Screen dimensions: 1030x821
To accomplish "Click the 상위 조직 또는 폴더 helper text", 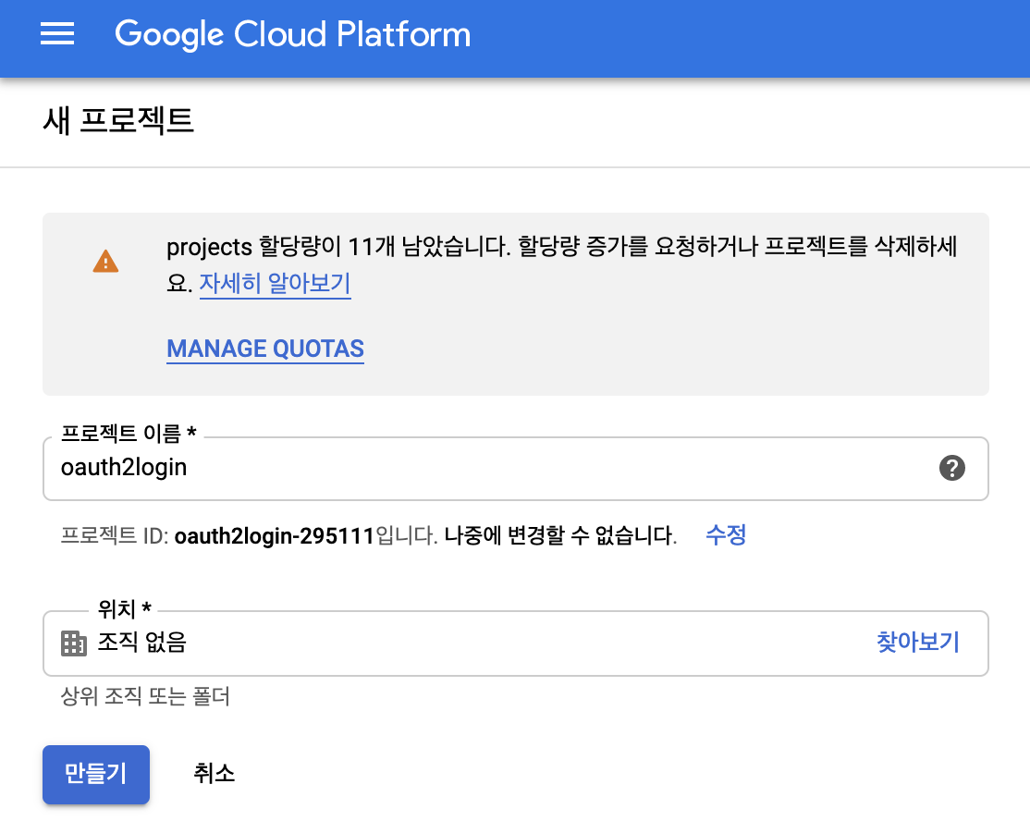I will (x=145, y=696).
